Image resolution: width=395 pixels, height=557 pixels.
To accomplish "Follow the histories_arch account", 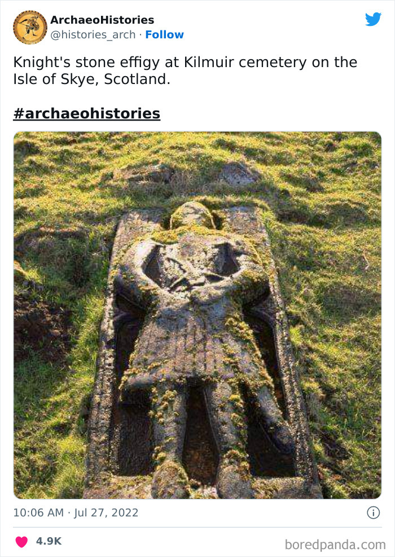I will click(x=164, y=34).
